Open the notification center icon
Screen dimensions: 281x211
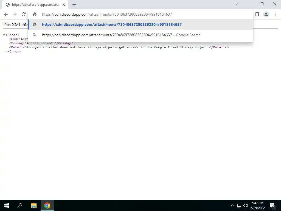coord(272,206)
